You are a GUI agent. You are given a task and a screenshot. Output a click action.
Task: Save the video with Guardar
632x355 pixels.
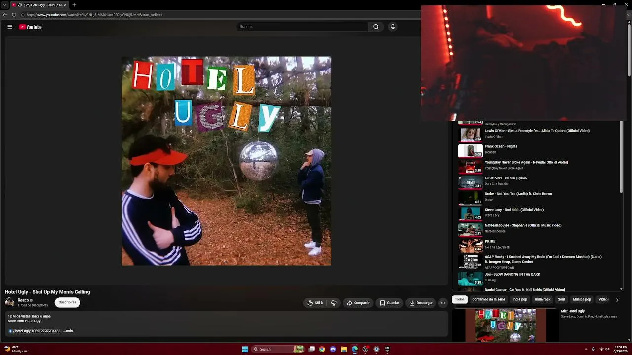390,303
